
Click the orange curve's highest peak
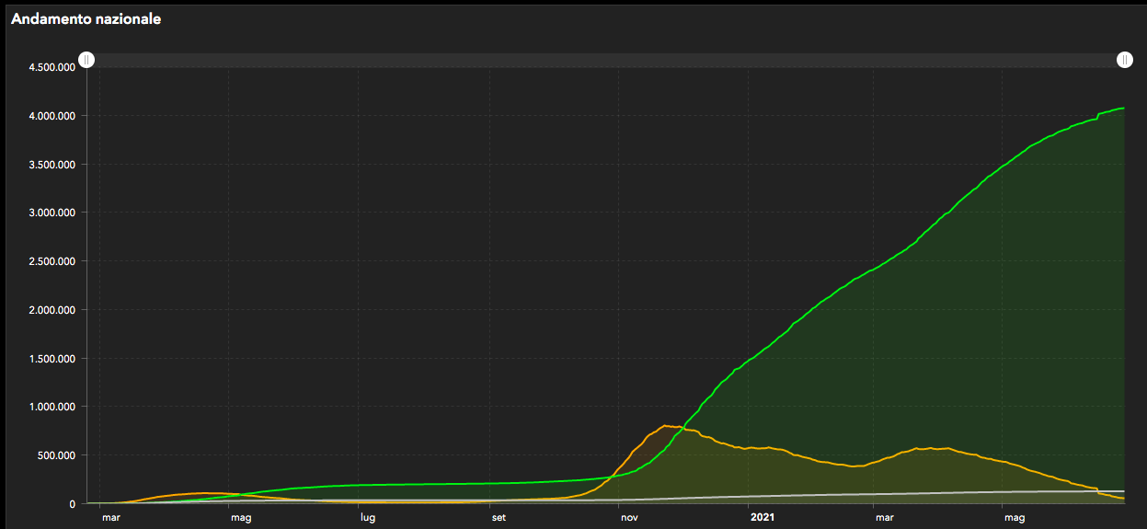665,425
